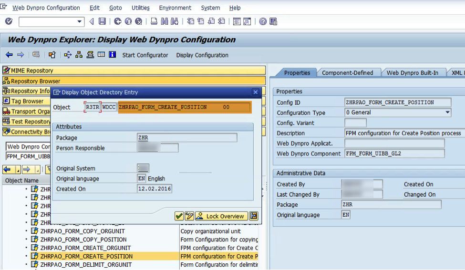465x270 pixels.
Task: Select Test Repository in the navigation list
Action: (x=26, y=121)
